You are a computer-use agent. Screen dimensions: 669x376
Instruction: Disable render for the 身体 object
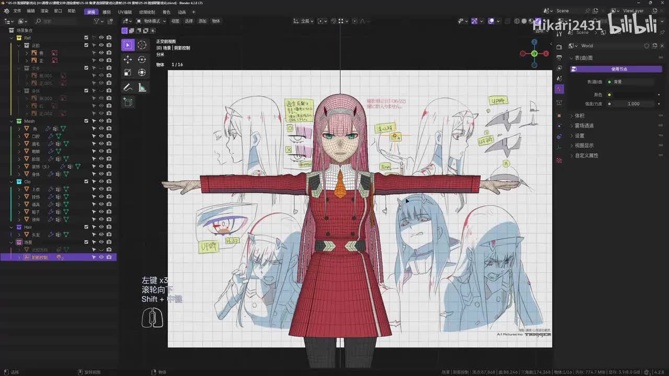pyautogui.click(x=109, y=174)
